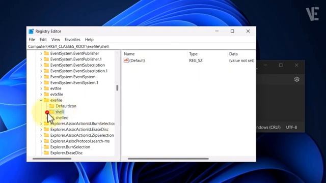The image size is (326, 183).
Task: Click the tree pane horizontal scrollbar
Action: coord(52,159)
